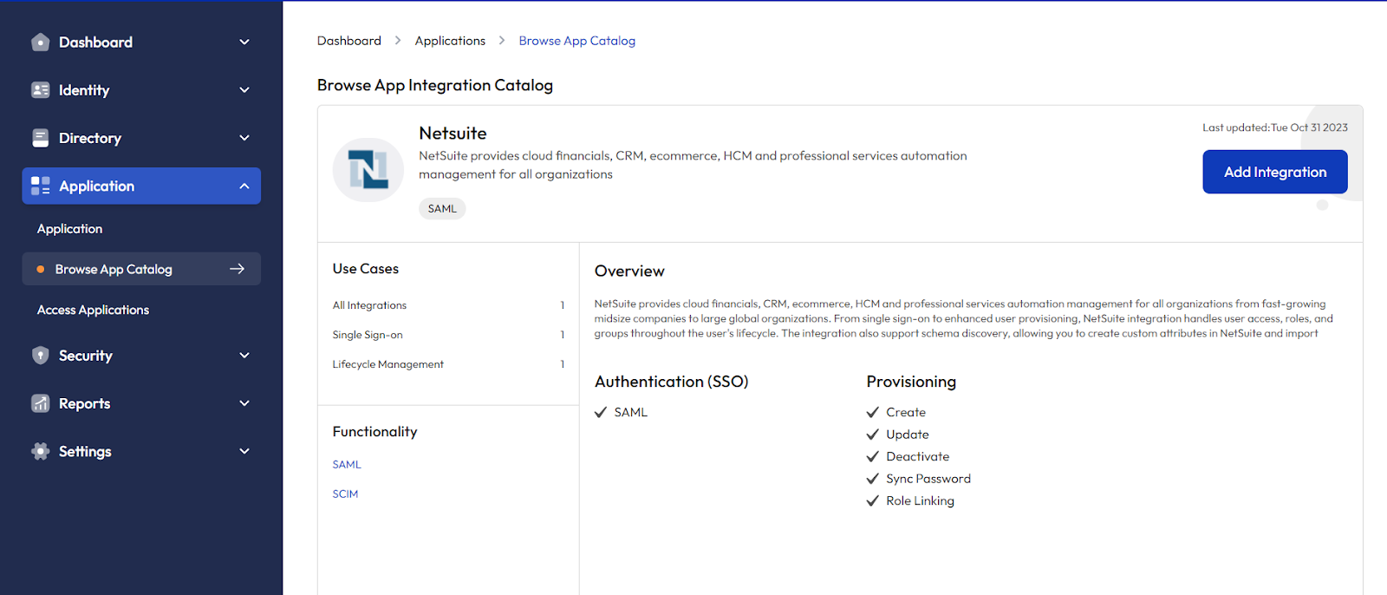Click the checkmark next to Role Linking
The height and width of the screenshot is (595, 1387).
(x=873, y=501)
